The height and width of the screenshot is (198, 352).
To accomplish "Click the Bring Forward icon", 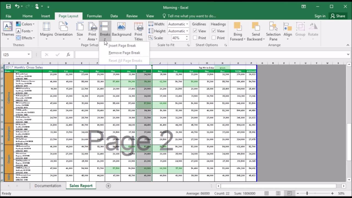I will tap(238, 27).
